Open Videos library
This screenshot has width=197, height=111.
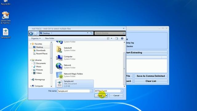pyautogui.click(x=39, y=73)
